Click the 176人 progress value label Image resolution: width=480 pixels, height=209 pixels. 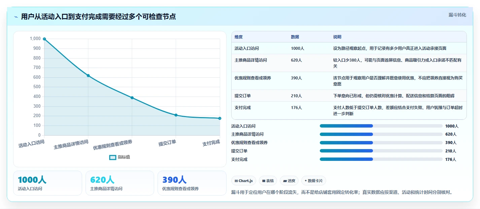(451, 160)
